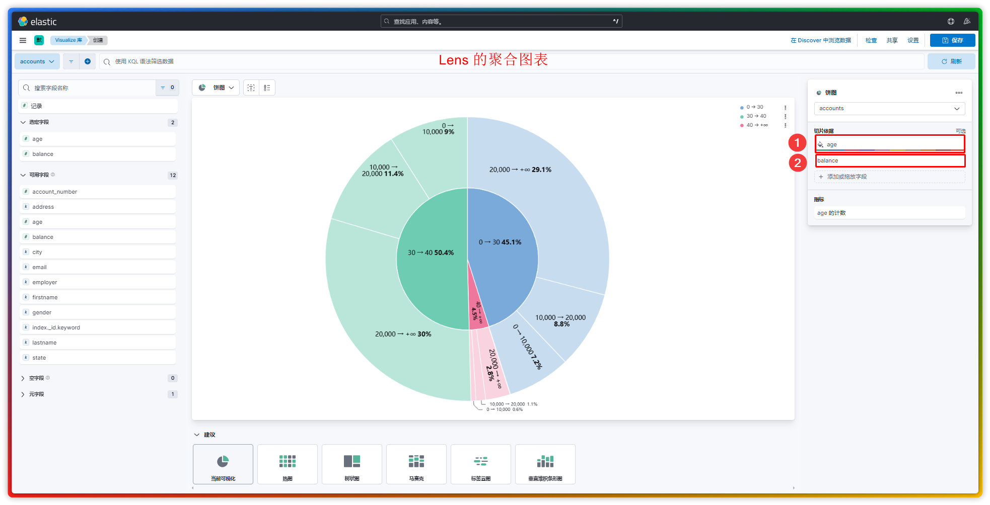990x505 pixels.
Task: Open the age 的计数 metric dimension
Action: coord(890,213)
